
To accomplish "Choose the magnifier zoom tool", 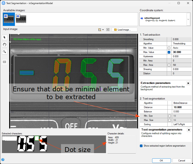I will point(4,52).
